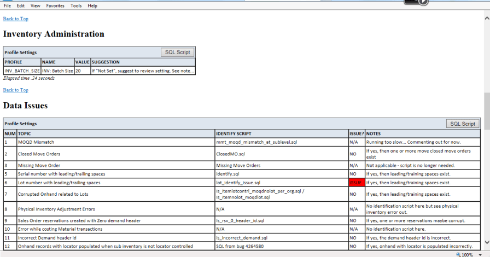
Task: Select Incorrect Demand header id cell
Action: click(116, 238)
